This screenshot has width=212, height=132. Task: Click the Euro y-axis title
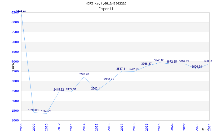(x=13, y=67)
